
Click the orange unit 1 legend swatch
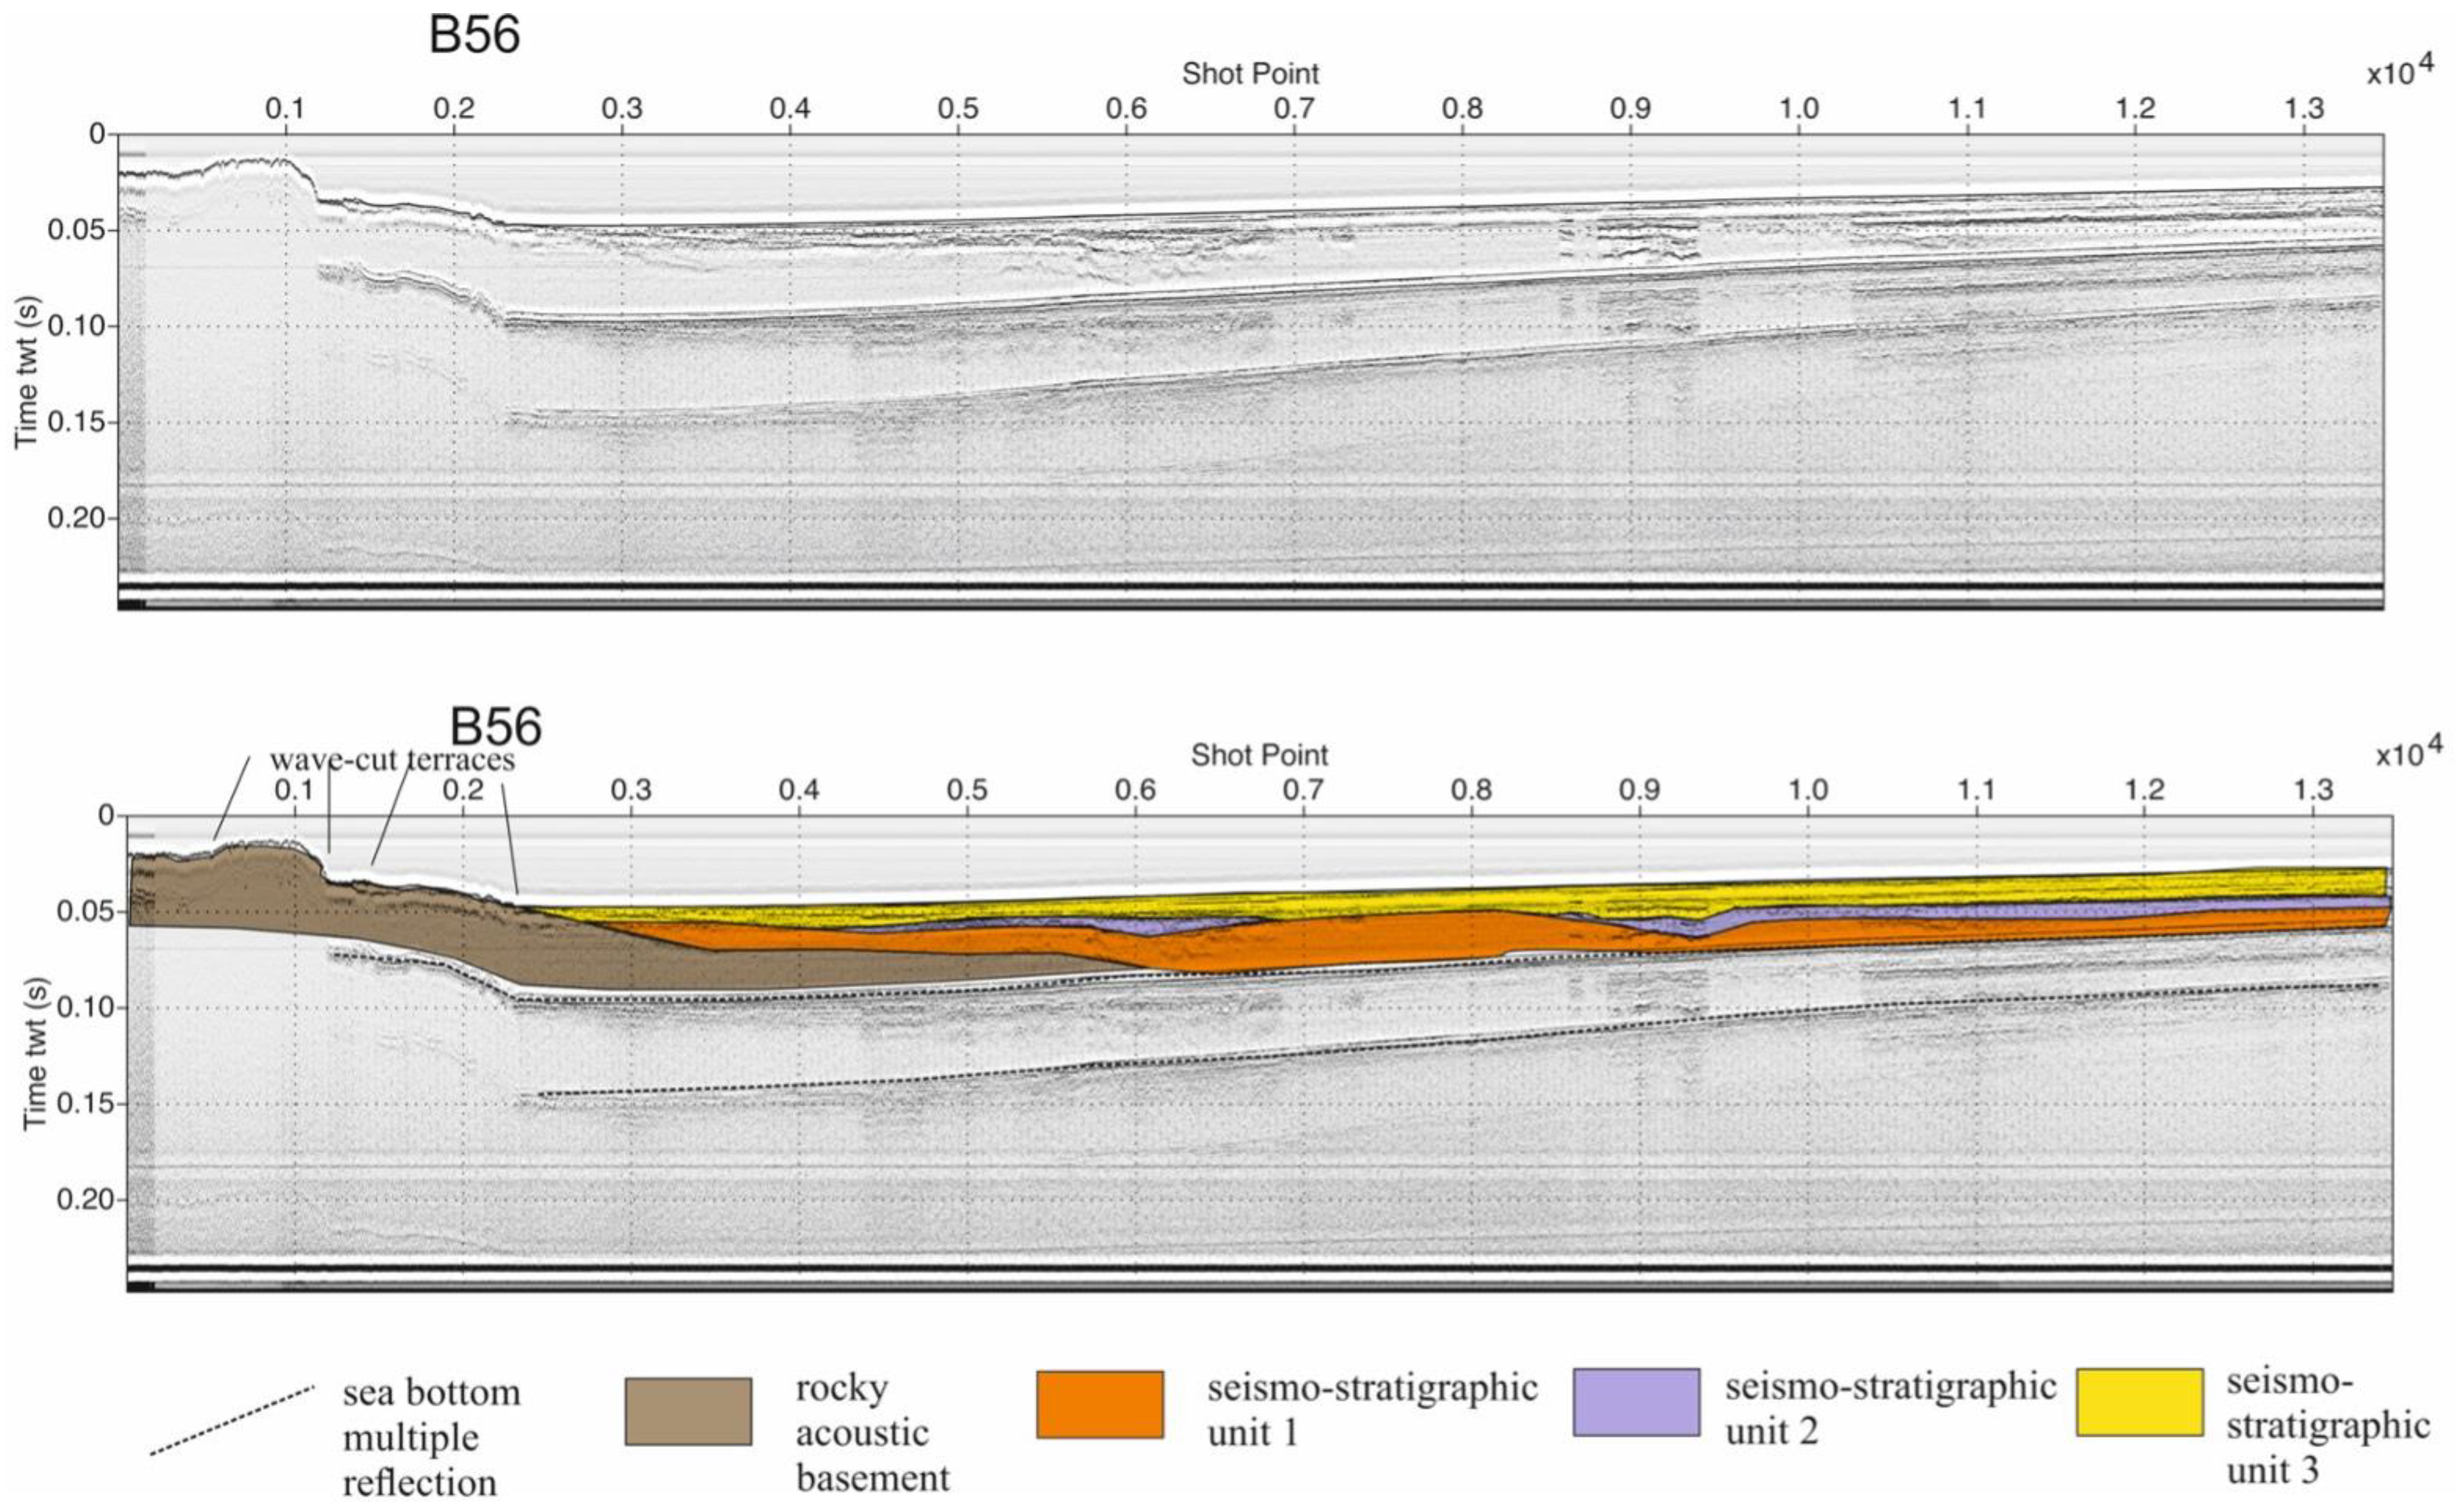tap(1099, 1404)
